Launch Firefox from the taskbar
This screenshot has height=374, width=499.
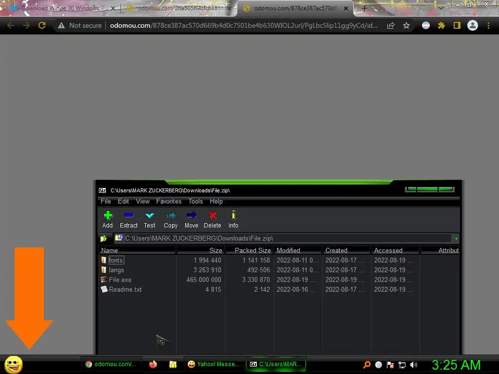153,364
